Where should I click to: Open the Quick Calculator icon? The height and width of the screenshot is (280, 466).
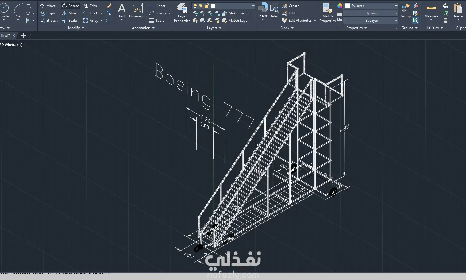click(445, 21)
